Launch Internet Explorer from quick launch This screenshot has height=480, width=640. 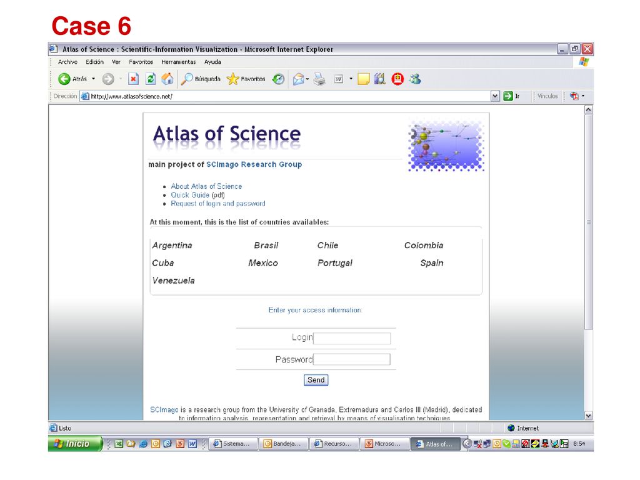coord(143,444)
